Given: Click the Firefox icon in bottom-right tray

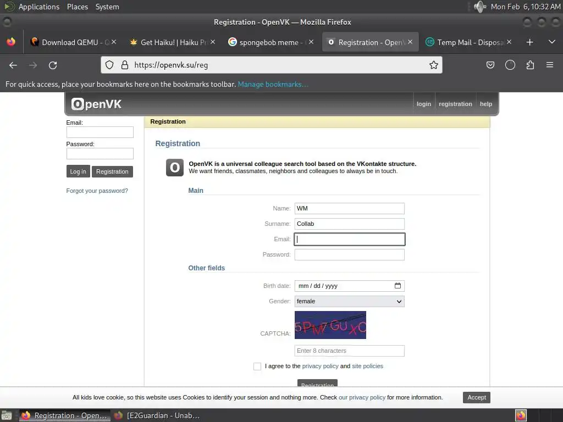Looking at the screenshot, I should coord(521,415).
